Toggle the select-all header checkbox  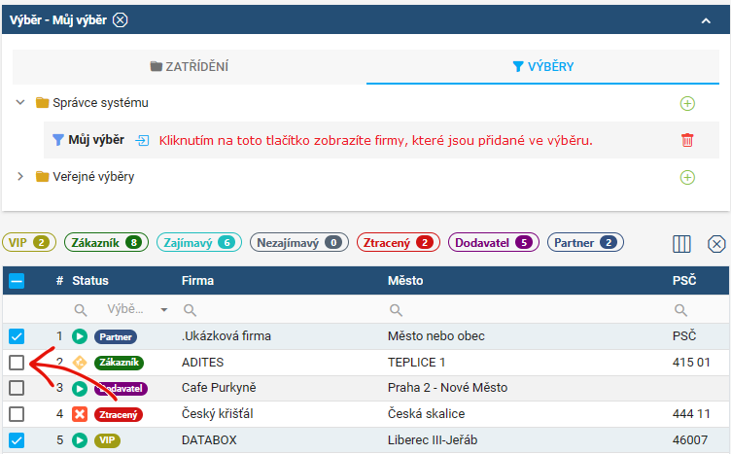click(17, 281)
